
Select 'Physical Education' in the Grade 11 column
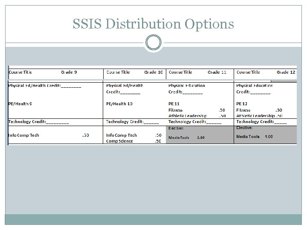187,86
